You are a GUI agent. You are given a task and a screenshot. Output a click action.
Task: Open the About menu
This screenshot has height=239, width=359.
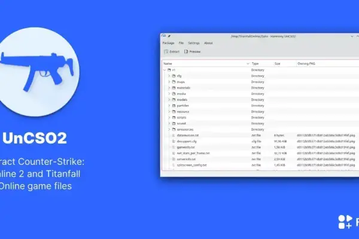pos(208,43)
